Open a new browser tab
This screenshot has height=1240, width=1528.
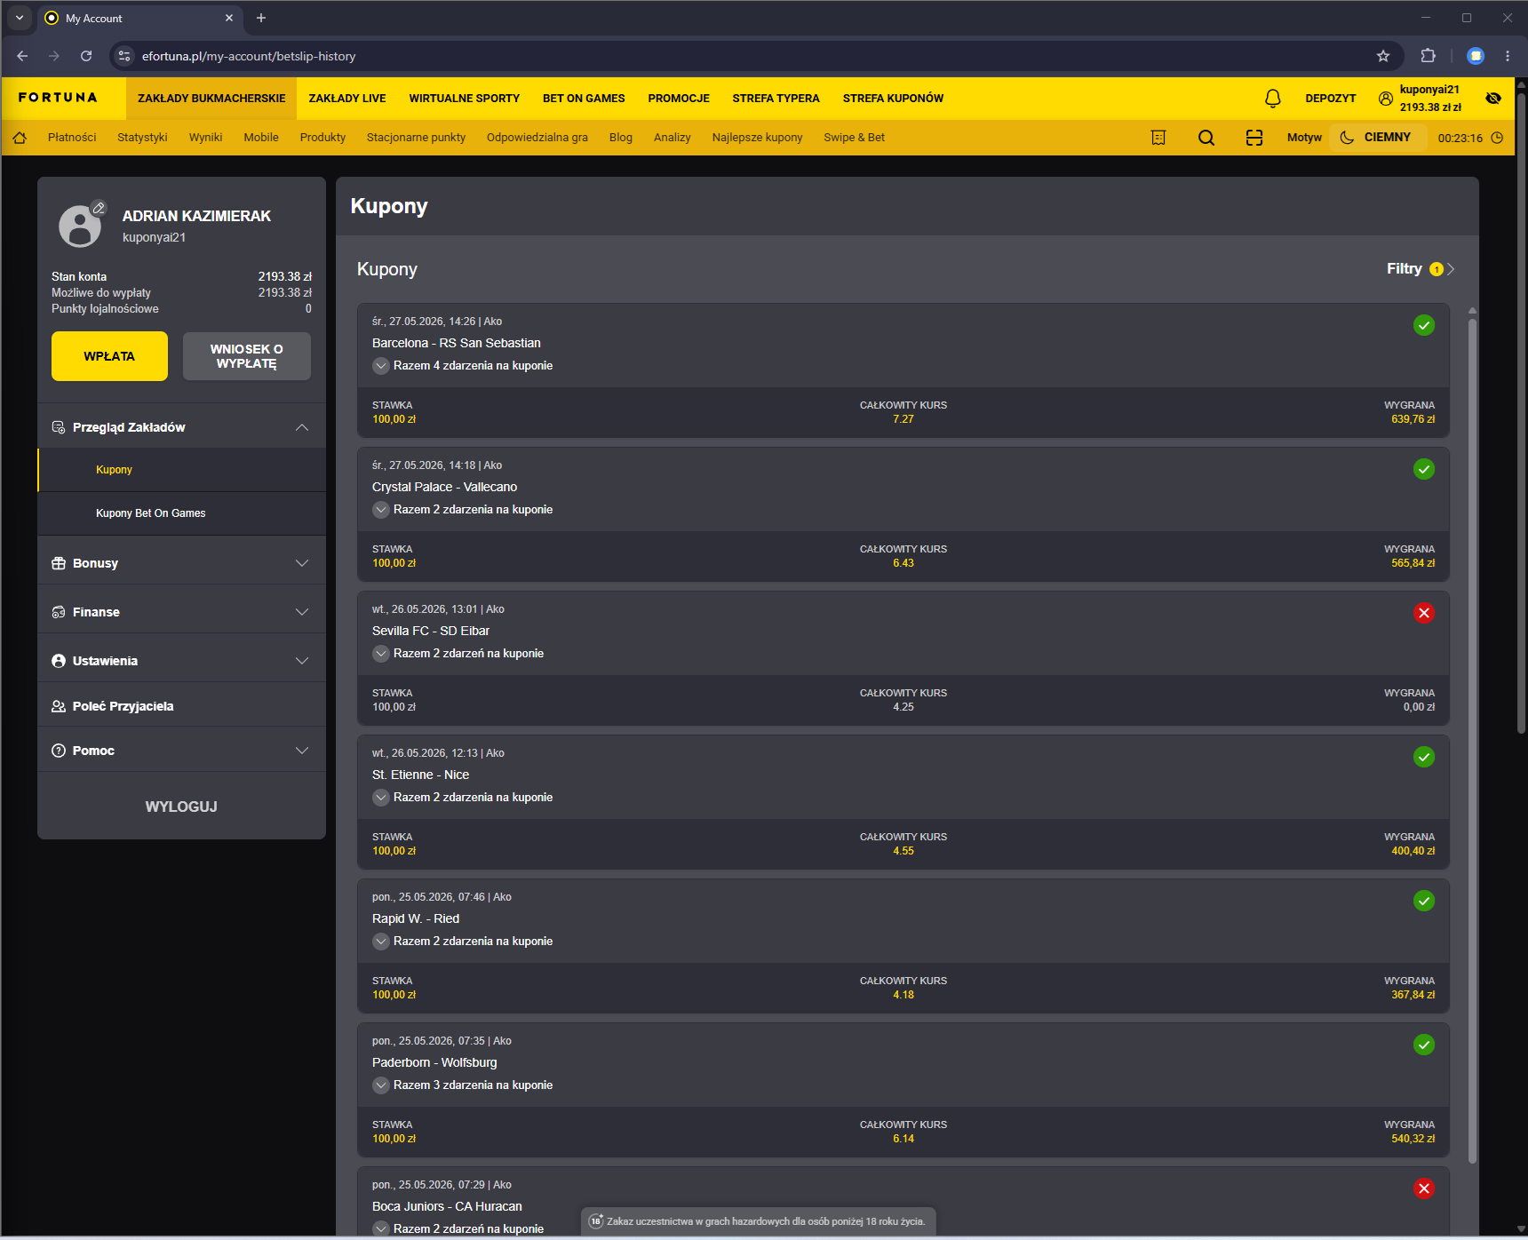tap(261, 18)
